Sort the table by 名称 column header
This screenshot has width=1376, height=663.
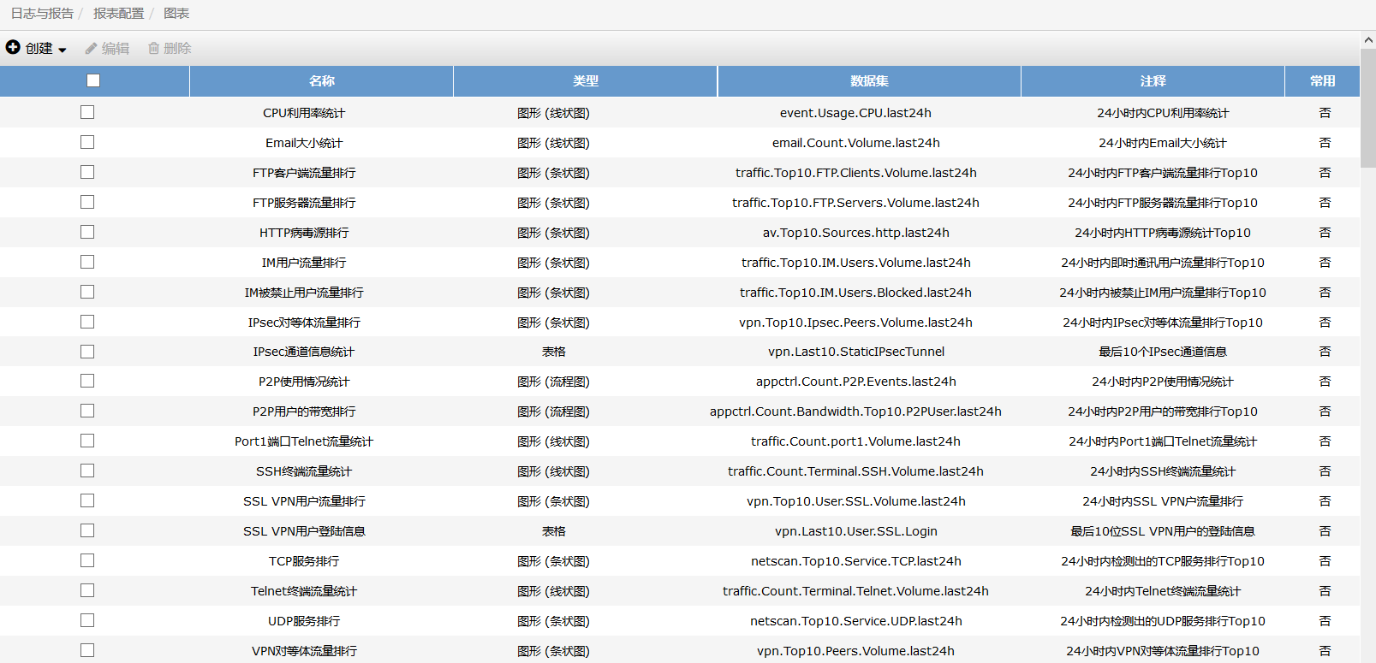click(x=321, y=81)
